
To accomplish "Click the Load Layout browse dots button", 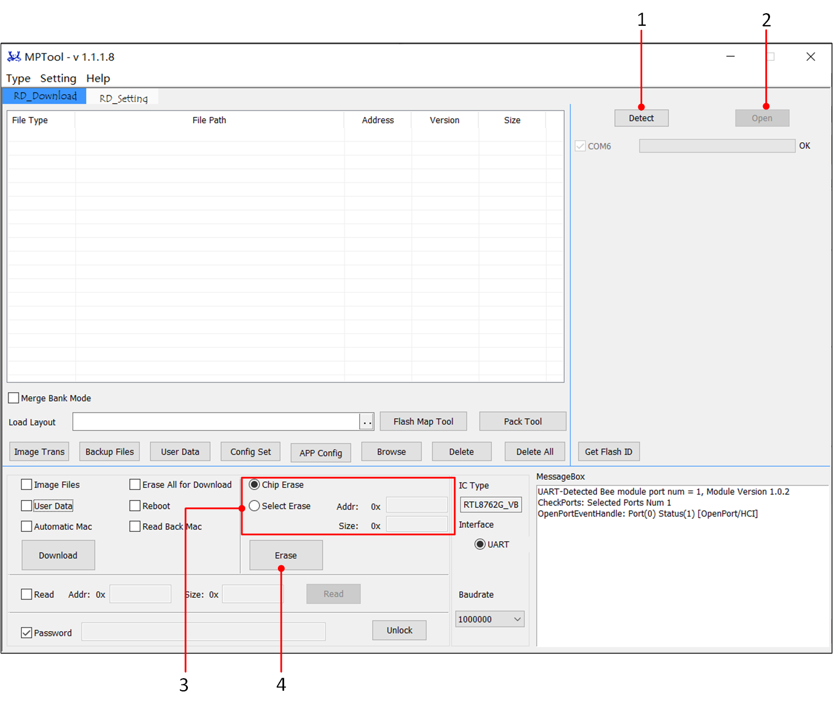I will [367, 422].
